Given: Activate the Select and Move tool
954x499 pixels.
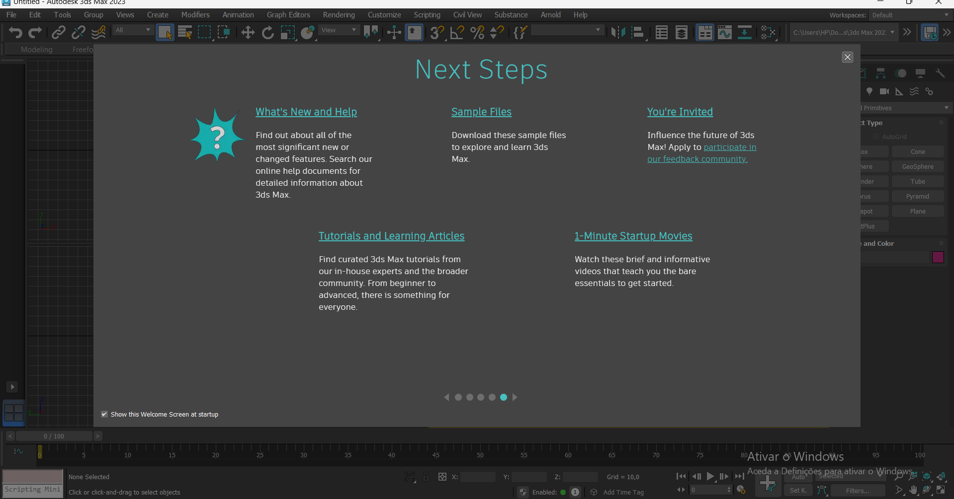Looking at the screenshot, I should tap(248, 33).
